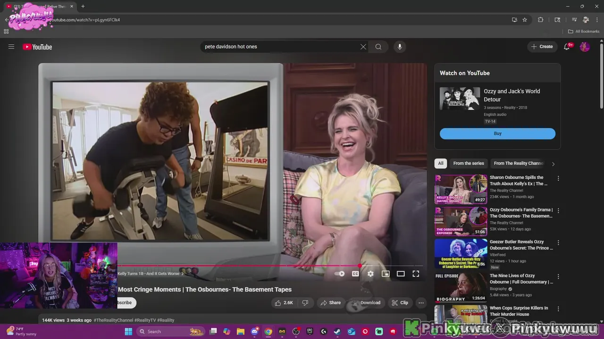Open Chrome media controls icon
This screenshot has height=339, width=604.
point(574,20)
